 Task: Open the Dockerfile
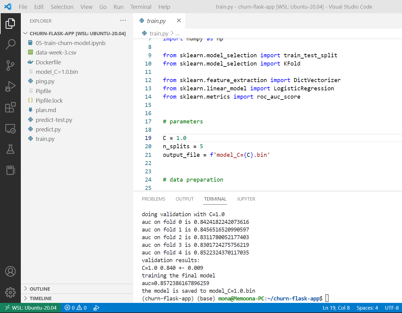77,62
